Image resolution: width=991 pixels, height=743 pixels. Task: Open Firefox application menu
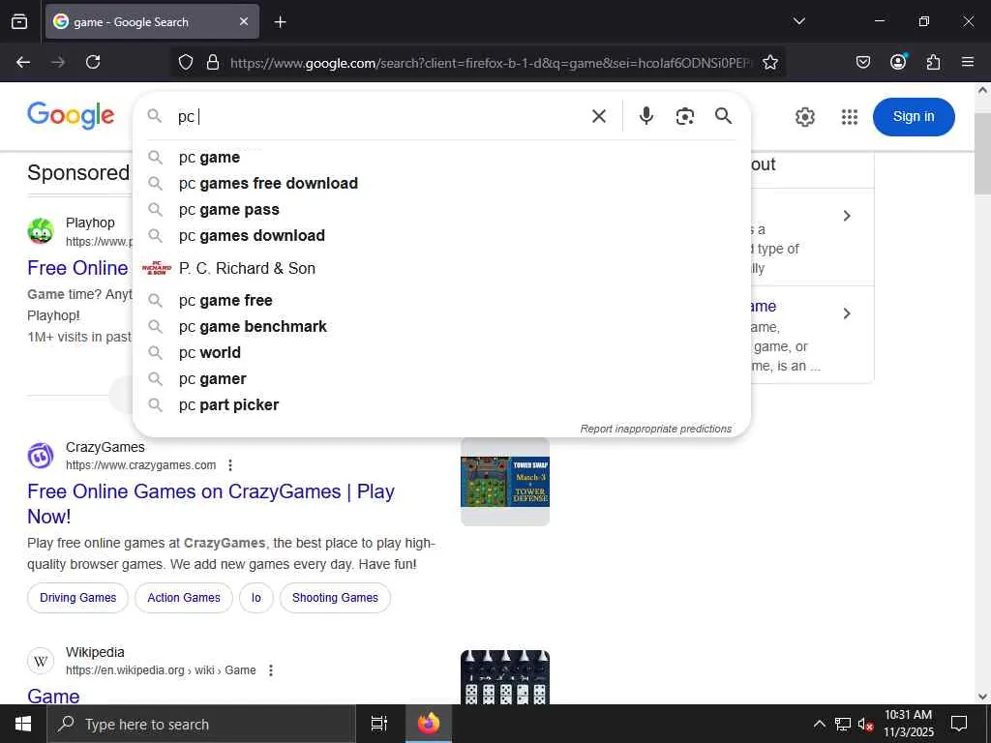pos(968,62)
